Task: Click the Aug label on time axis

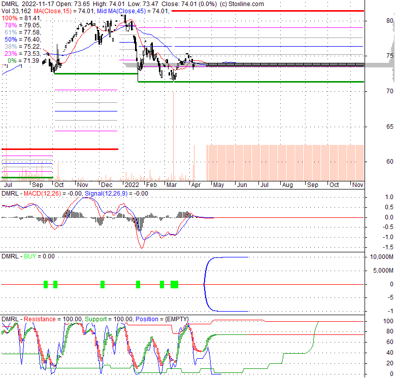Action: point(287,185)
